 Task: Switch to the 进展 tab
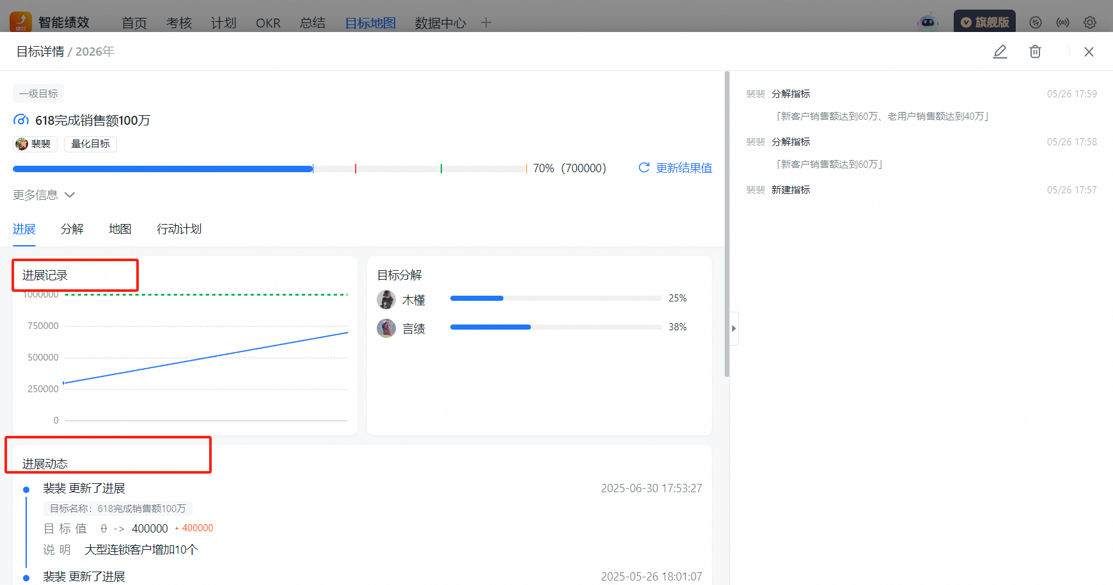coord(24,229)
